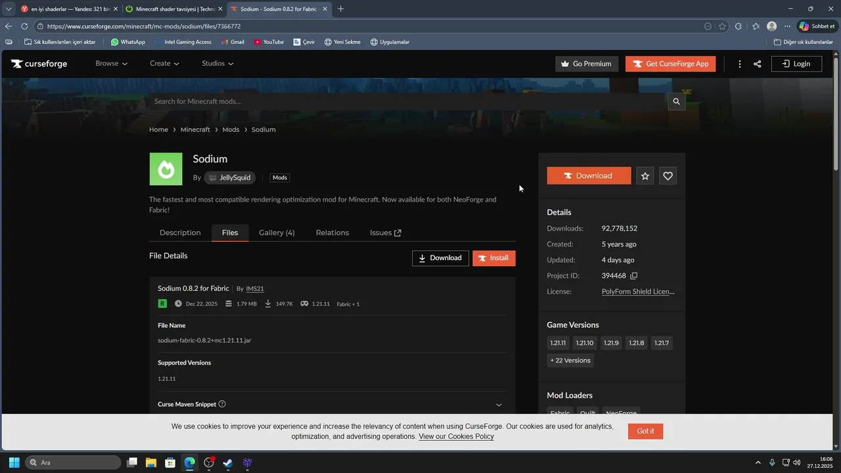Click Get CurseForge App
841x473 pixels.
670,64
